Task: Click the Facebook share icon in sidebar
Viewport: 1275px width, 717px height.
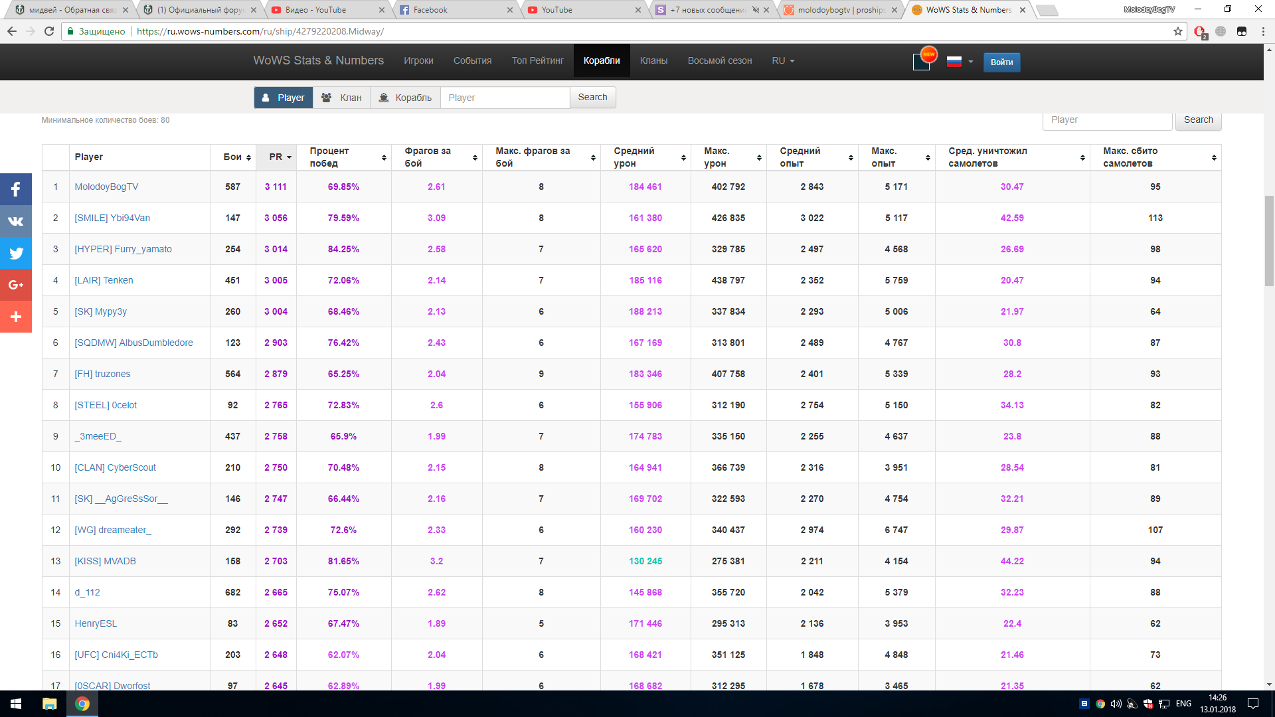Action: [x=16, y=189]
